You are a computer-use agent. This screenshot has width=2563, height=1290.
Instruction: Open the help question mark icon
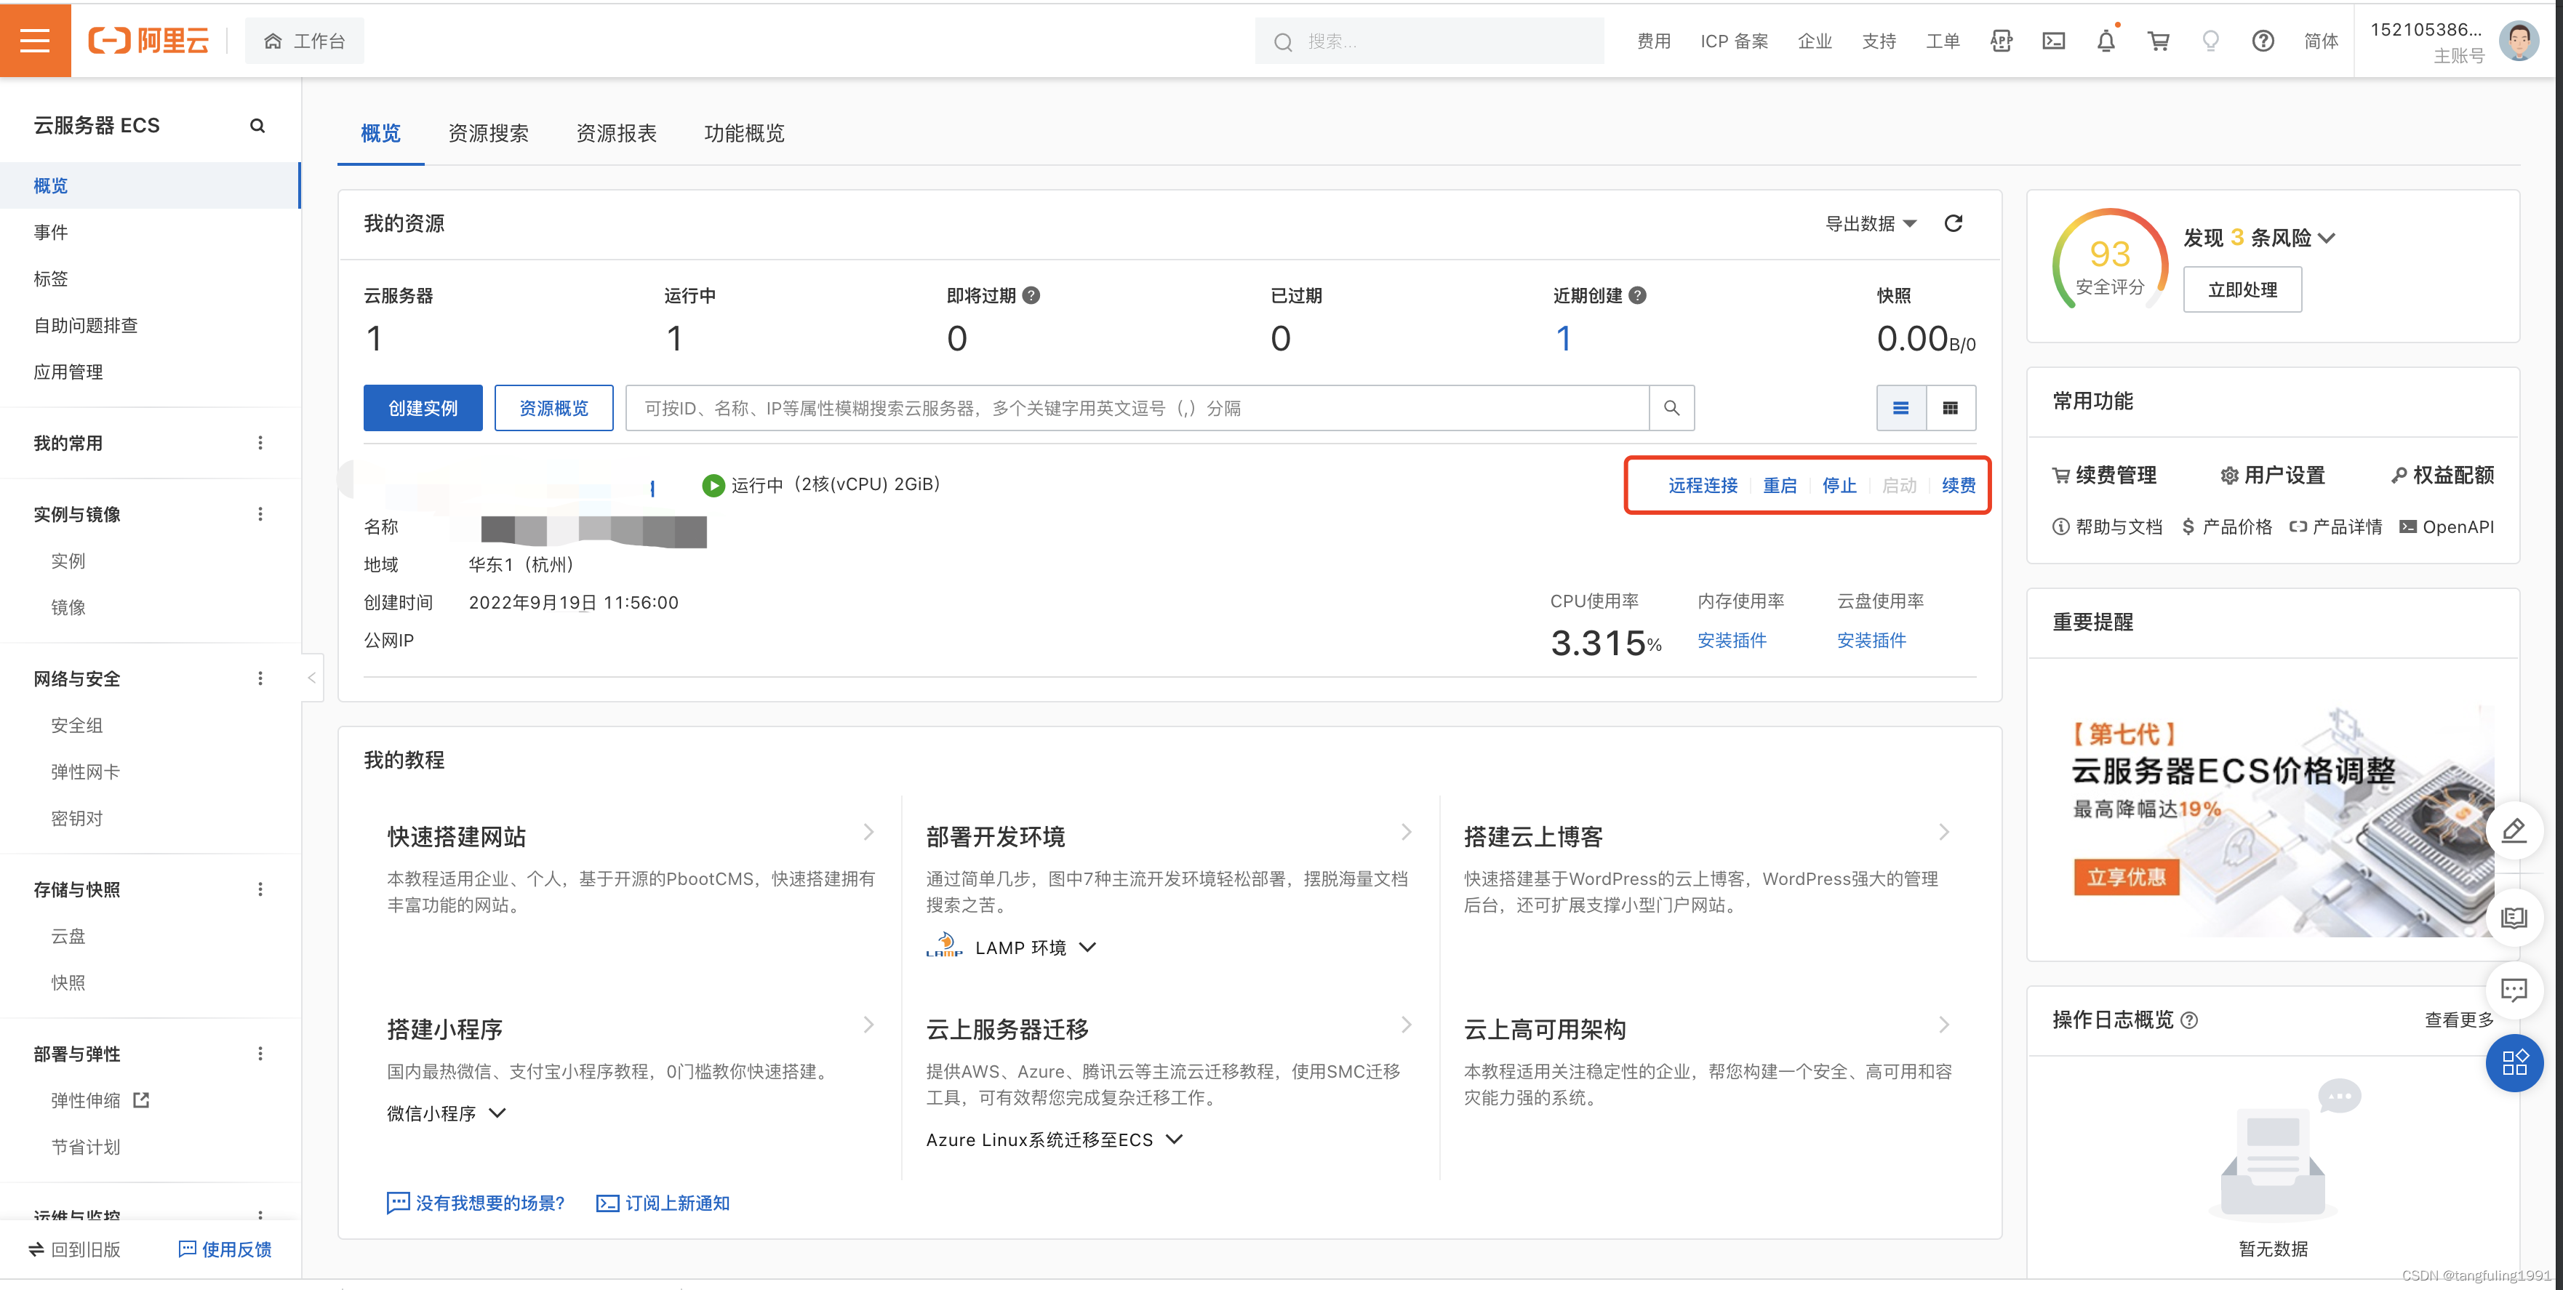[2263, 41]
